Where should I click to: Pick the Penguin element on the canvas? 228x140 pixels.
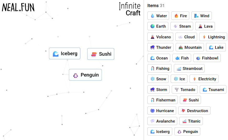click(85, 75)
